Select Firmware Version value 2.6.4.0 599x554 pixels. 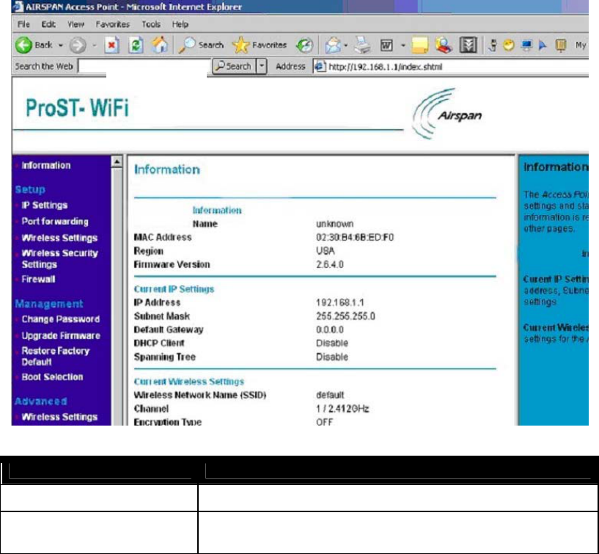[330, 265]
